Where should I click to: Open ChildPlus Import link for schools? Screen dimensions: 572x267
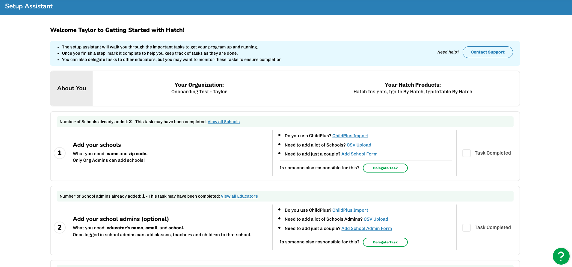pyautogui.click(x=350, y=136)
